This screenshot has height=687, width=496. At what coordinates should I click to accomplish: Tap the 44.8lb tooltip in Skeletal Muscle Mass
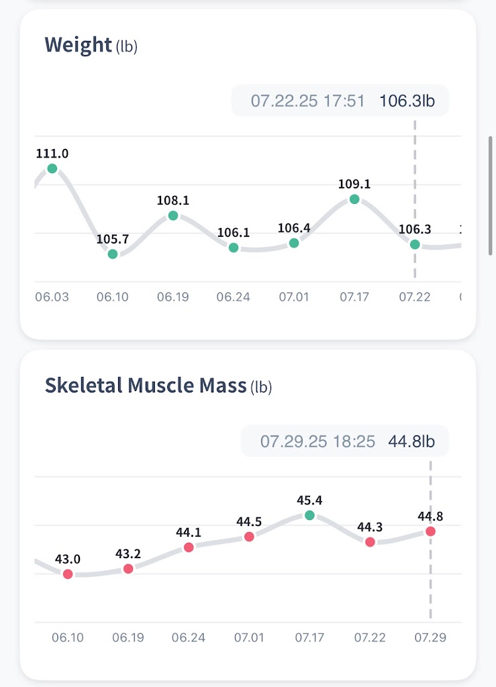[x=345, y=441]
